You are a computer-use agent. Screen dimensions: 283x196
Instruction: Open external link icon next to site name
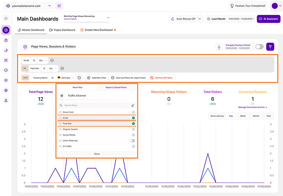click(59, 6)
